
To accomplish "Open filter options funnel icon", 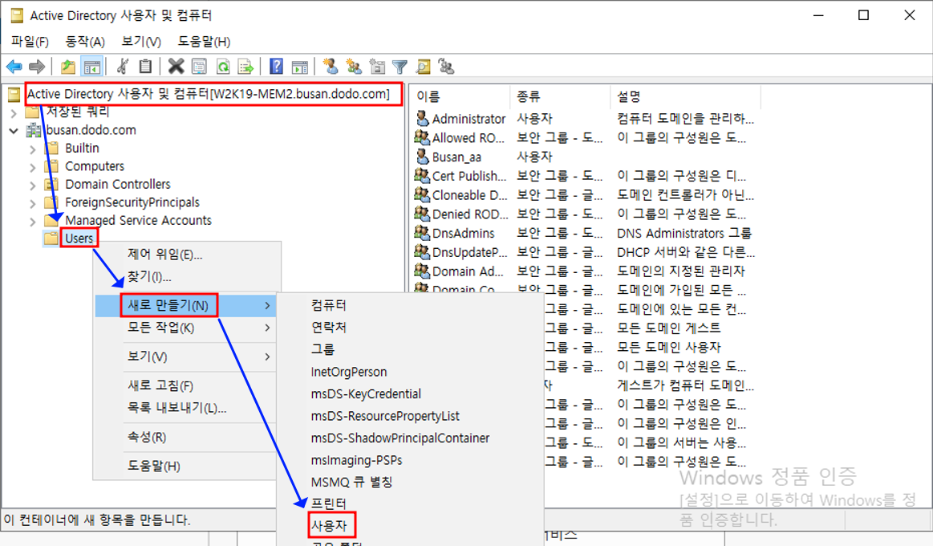I will coord(400,67).
